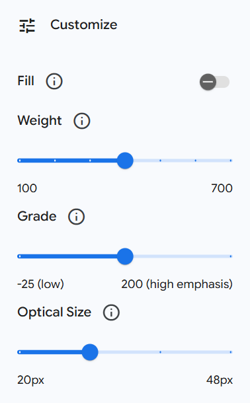
Task: Set Weight slider to the 600 tick
Action: 196,161
